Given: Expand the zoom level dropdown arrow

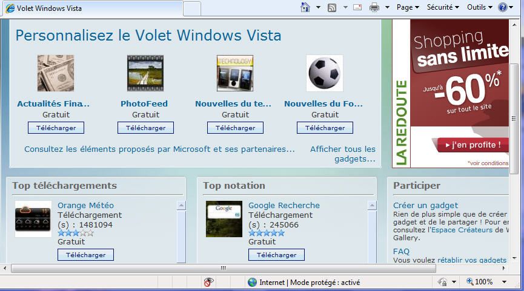Looking at the screenshot, I should point(504,283).
